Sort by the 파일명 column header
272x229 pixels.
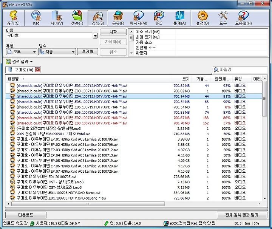pos(88,79)
